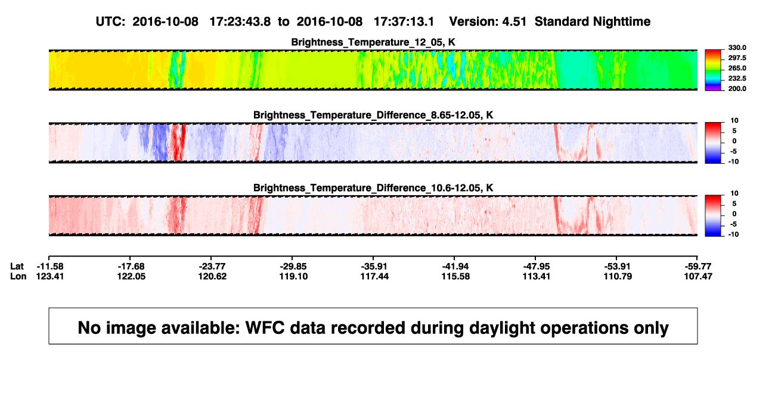Click longitude value '123.41'
Viewport: 775px width, 397px height.
pyautogui.click(x=49, y=276)
